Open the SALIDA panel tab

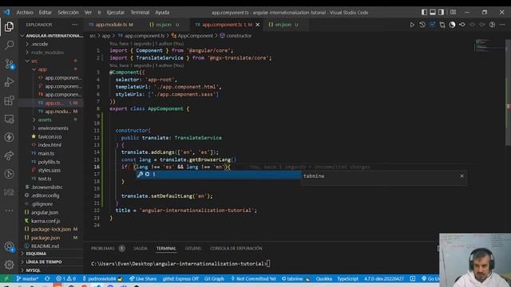(x=141, y=248)
